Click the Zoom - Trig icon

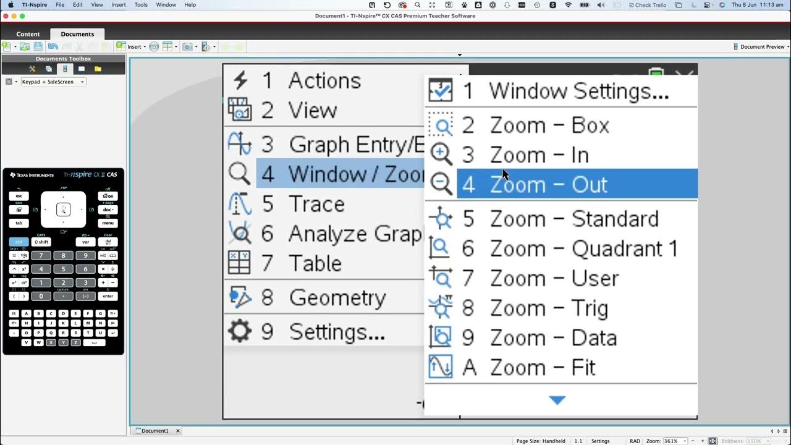(441, 308)
